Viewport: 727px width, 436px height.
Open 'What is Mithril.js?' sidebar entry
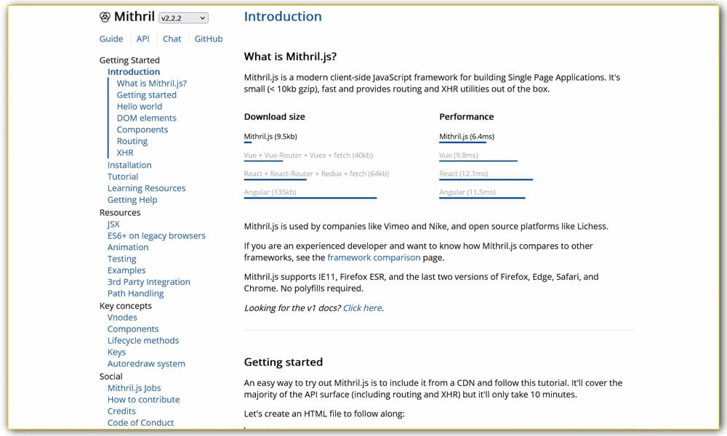click(150, 83)
